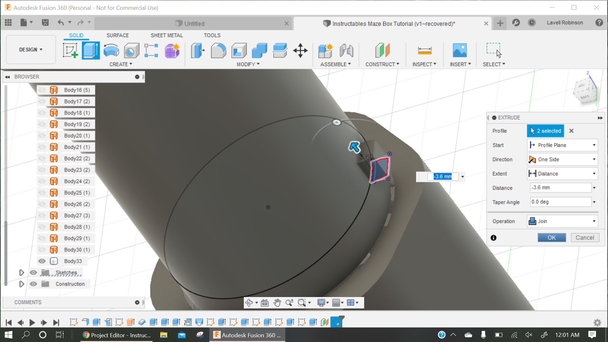The image size is (608, 342).
Task: Show Body20 (1) visibility eye
Action: pyautogui.click(x=42, y=136)
